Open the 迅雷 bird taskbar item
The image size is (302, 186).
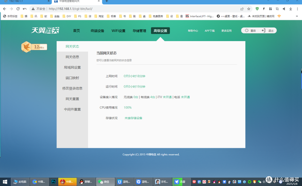point(181,182)
